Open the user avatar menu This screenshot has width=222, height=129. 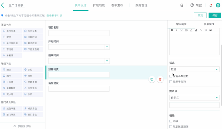(218, 6)
